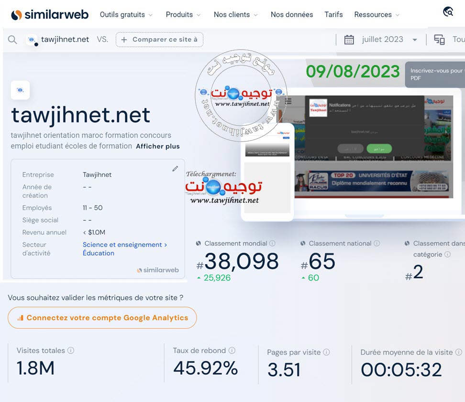Viewport: 465px width, 402px height.
Task: Click the Similarweb badge in company card
Action: click(x=158, y=270)
